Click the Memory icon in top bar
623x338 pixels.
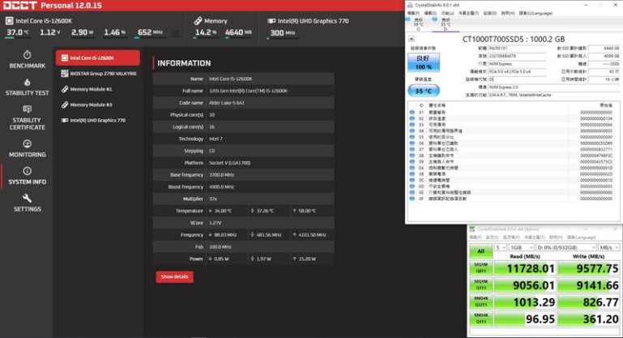click(x=198, y=21)
